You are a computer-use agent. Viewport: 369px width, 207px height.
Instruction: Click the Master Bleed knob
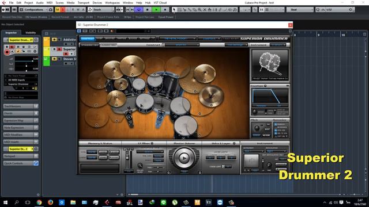[140, 166]
